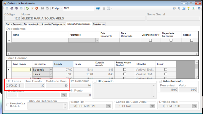Viewport: 203px width, 114px height.
Task: Open Deficiência lookup search button
Action: (64, 95)
